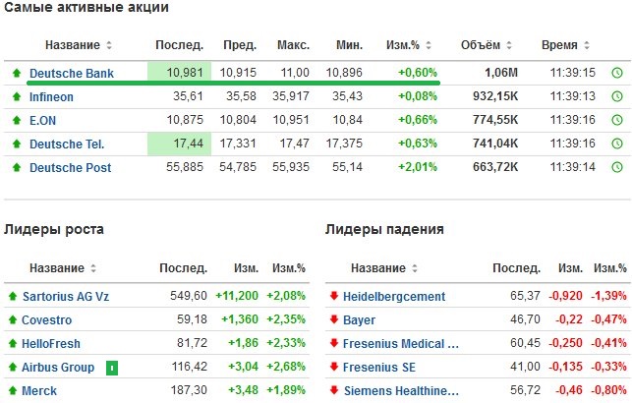Open the Infineon stock page
Image resolution: width=632 pixels, height=403 pixels.
coord(51,96)
